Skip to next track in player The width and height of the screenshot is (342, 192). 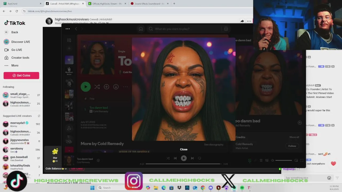click(192, 158)
